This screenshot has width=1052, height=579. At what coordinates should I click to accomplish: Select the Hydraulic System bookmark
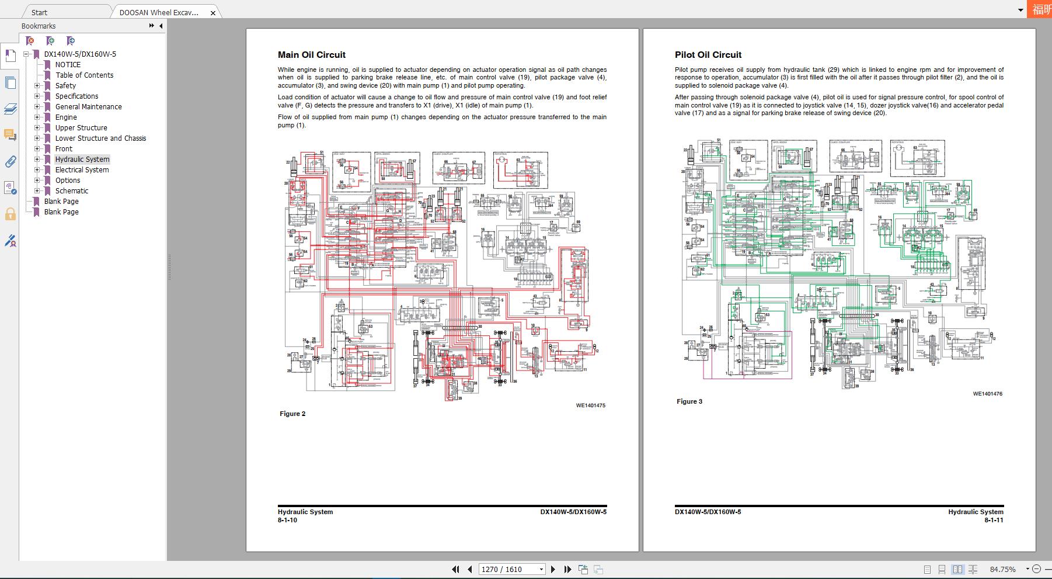point(82,160)
